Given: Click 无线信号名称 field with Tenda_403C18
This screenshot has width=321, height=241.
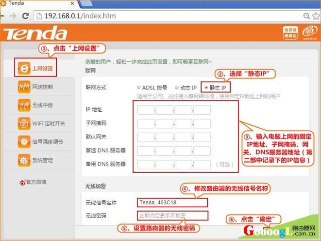Looking at the screenshot, I should click(172, 202).
